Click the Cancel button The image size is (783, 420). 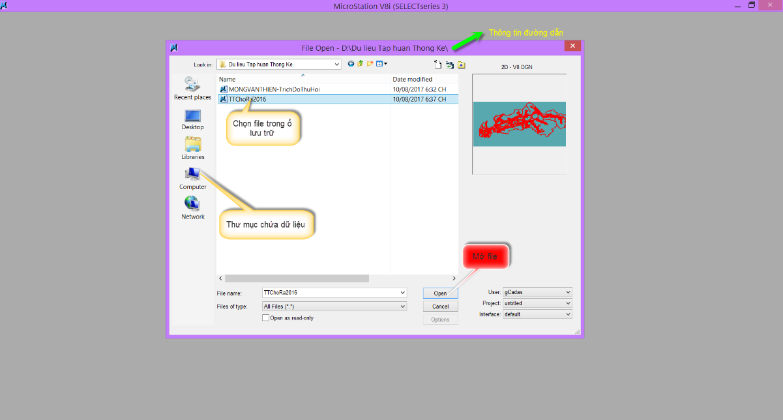click(440, 307)
